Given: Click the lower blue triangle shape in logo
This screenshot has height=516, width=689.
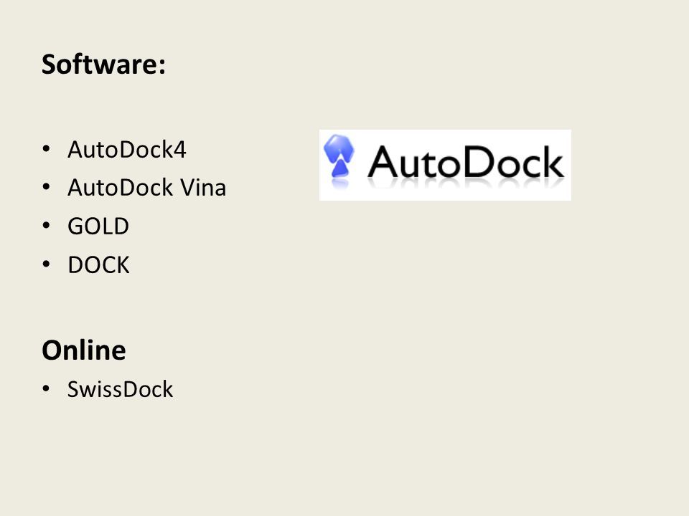Looking at the screenshot, I should click(x=339, y=168).
